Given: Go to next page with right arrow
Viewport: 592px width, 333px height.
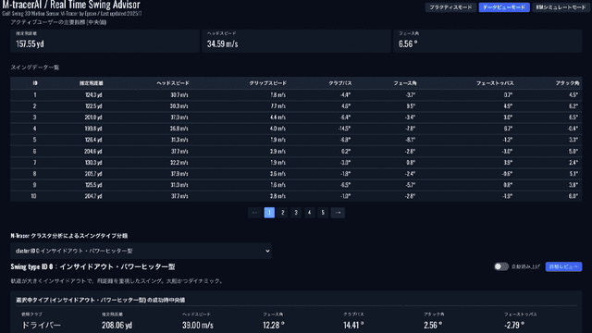Looking at the screenshot, I should point(338,213).
